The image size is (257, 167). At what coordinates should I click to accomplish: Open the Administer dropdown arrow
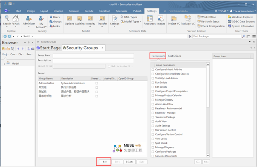(29, 27)
